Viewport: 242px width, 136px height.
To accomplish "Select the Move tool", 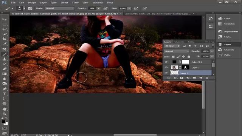I will 5,19.
